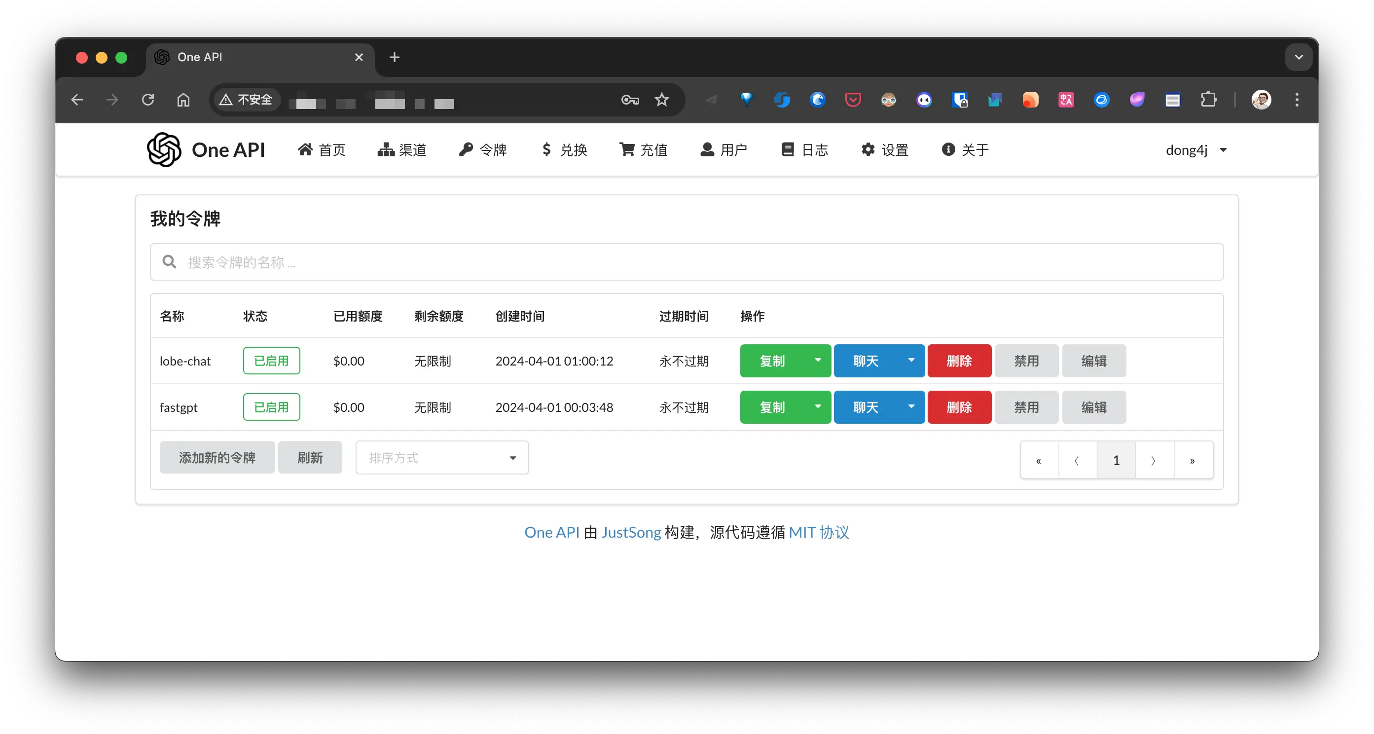This screenshot has width=1374, height=734.
Task: Open the Pocket extension icon
Action: 853,100
